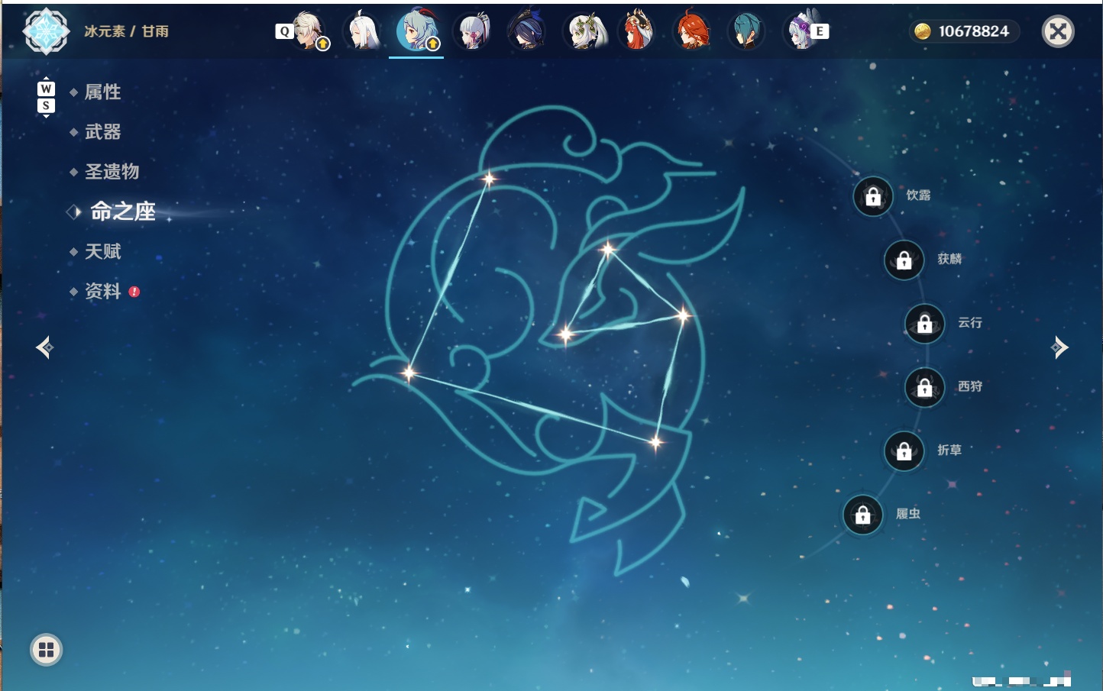Open the locked 云行 constellation node
This screenshot has height=691, width=1103.
pos(924,324)
